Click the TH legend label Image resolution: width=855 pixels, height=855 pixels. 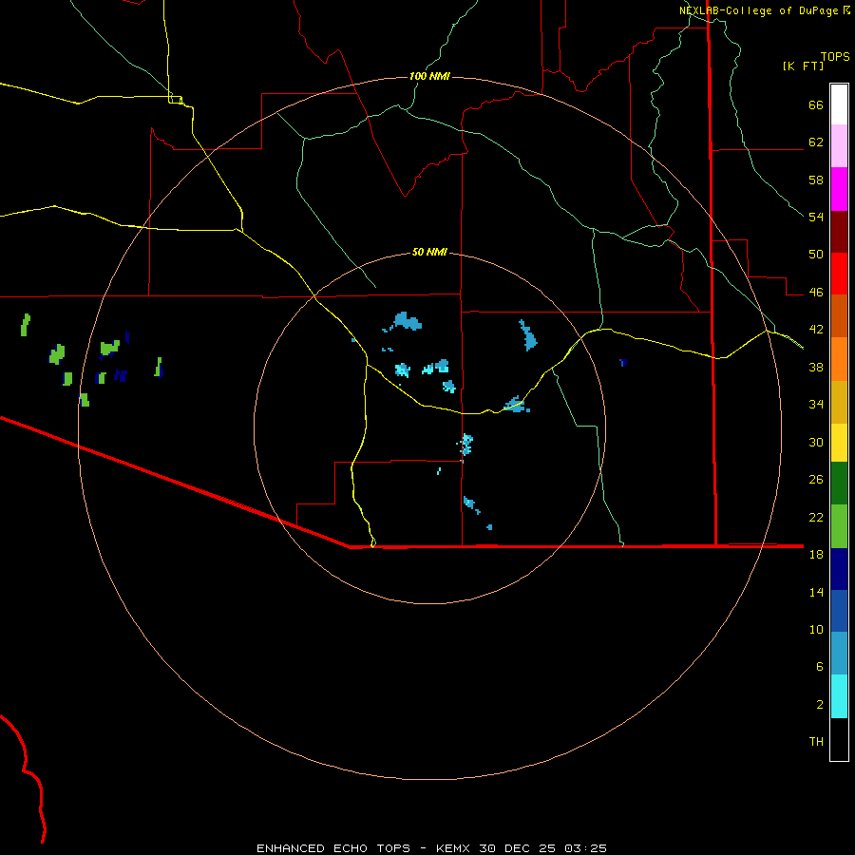point(816,742)
